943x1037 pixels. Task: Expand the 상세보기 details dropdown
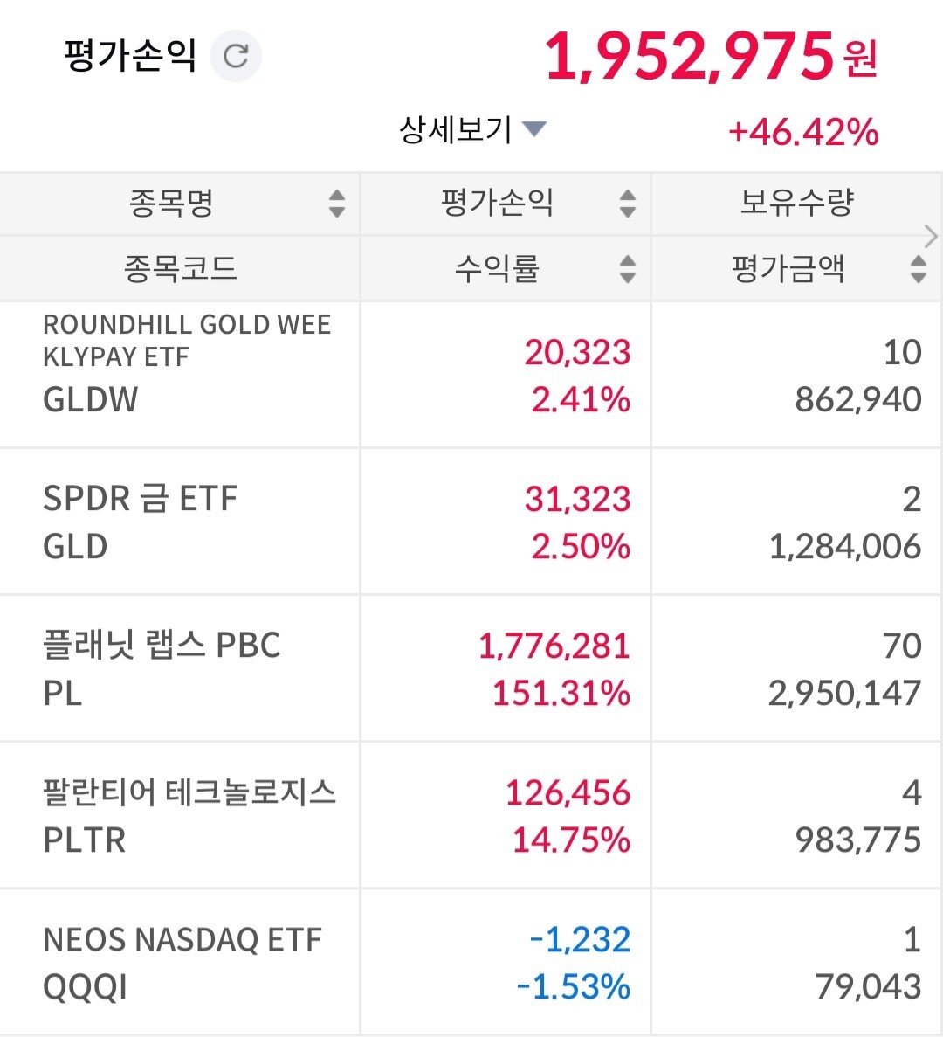coord(471,130)
